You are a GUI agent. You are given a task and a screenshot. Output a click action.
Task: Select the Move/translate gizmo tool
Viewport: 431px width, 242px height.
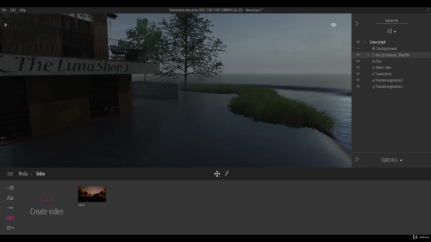(x=217, y=173)
